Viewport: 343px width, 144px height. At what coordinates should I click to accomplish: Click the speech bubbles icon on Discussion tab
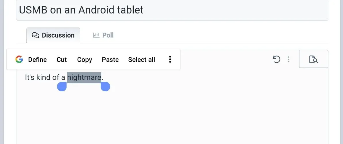[36, 35]
